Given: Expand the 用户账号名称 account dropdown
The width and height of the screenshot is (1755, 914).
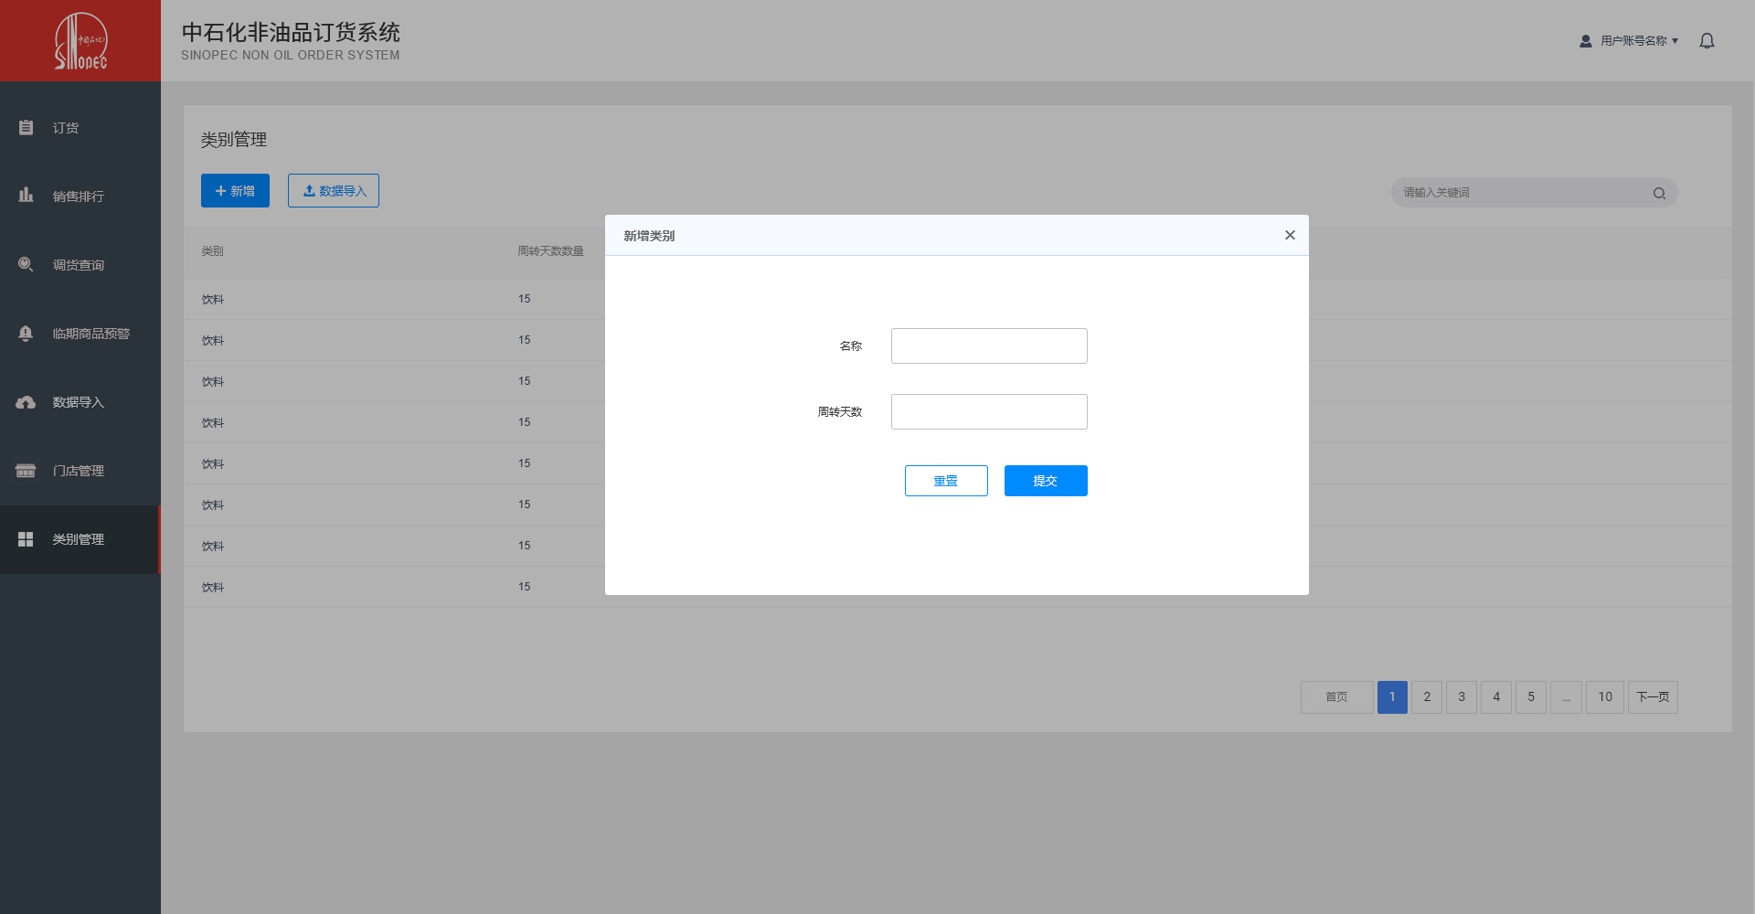Looking at the screenshot, I should point(1638,41).
